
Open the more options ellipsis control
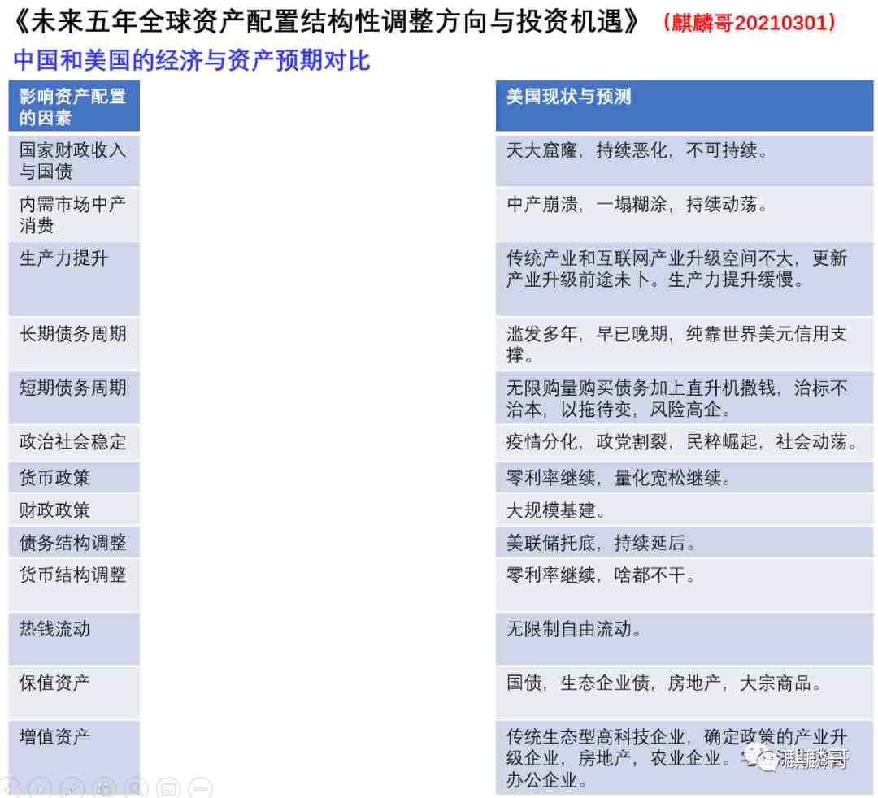pos(201,788)
